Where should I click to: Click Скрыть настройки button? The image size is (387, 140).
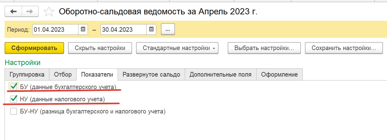click(x=100, y=48)
